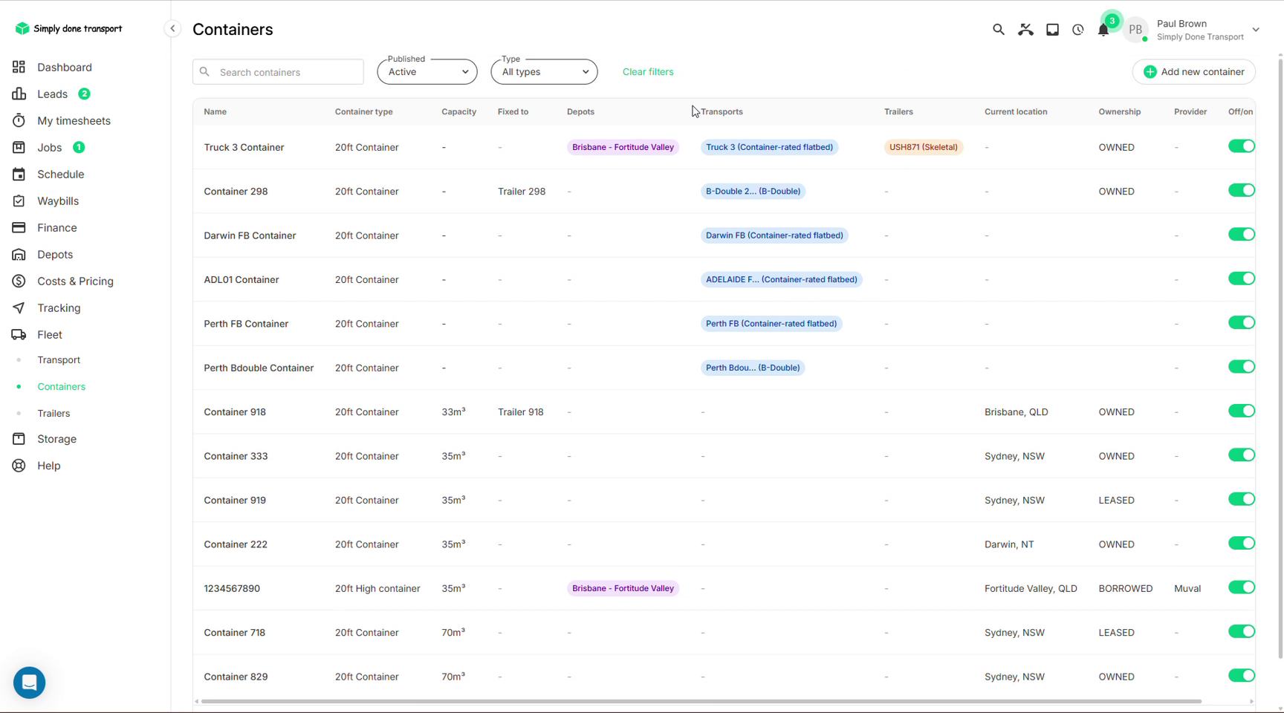1284x713 pixels.
Task: Go to Costs & Pricing
Action: (75, 281)
